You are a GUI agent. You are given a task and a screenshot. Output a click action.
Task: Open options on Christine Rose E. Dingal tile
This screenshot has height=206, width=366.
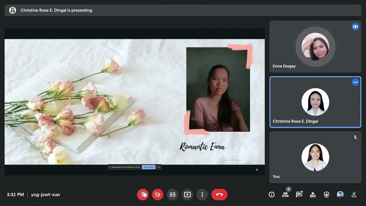click(x=355, y=82)
